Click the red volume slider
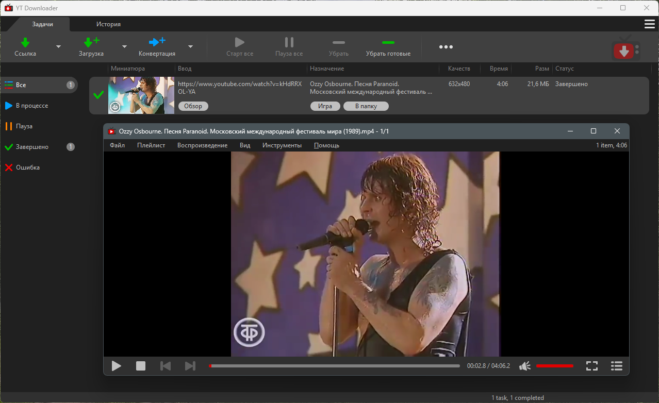Viewport: 659px width, 403px height. 555,366
